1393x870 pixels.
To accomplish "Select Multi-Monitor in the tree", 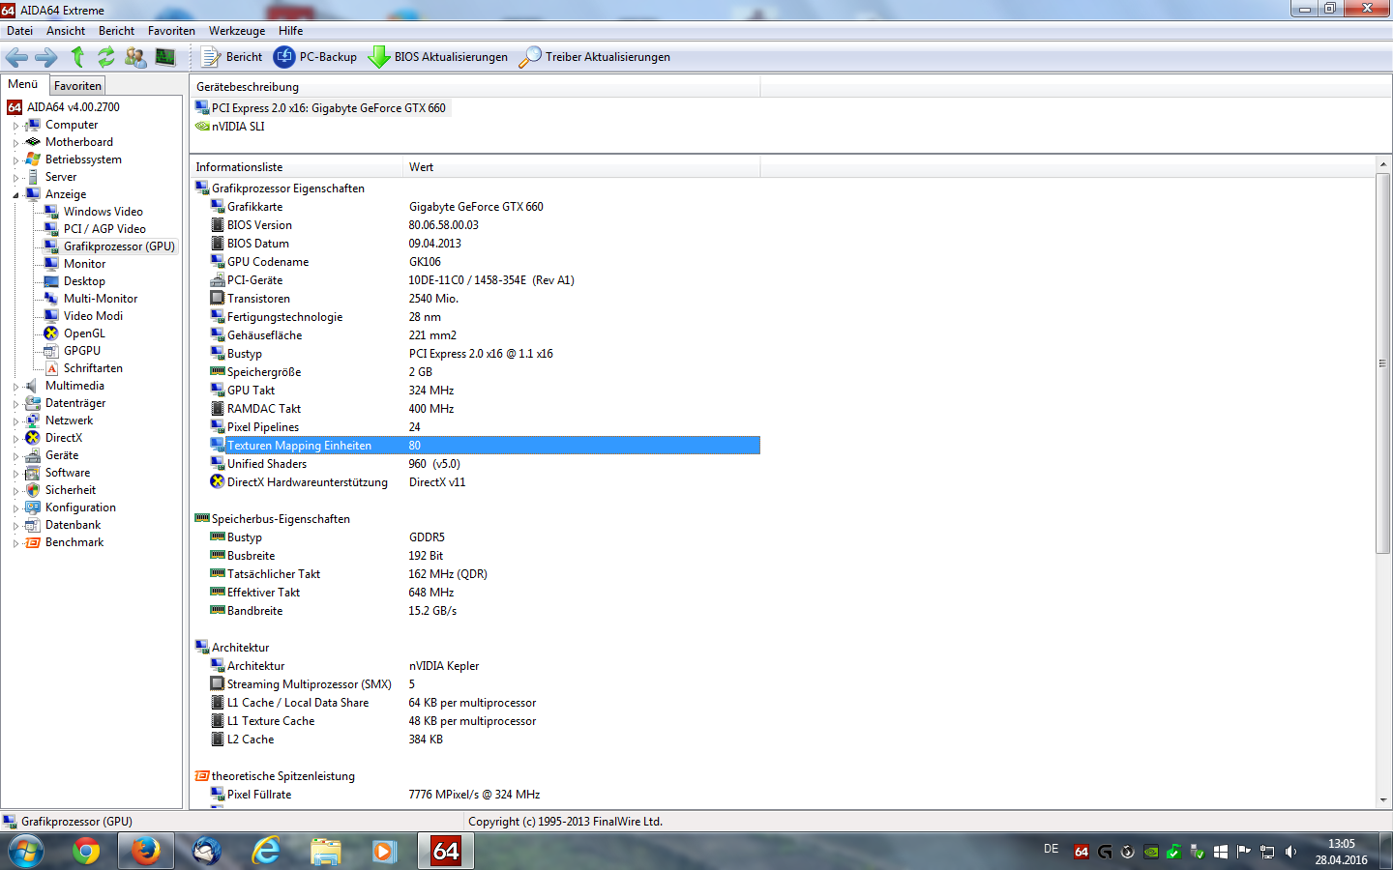I will (101, 299).
